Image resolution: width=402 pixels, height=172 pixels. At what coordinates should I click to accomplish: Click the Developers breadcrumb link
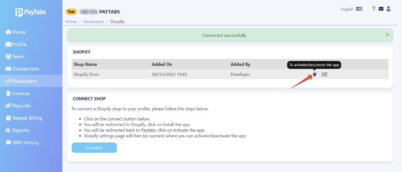point(94,22)
